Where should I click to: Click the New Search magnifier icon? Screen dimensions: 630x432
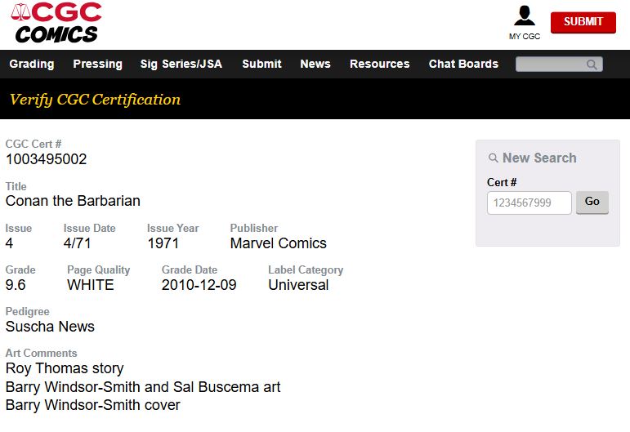pyautogui.click(x=493, y=158)
